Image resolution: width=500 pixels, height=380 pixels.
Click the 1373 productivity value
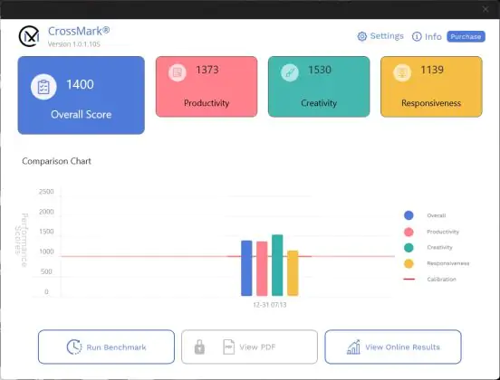[207, 70]
